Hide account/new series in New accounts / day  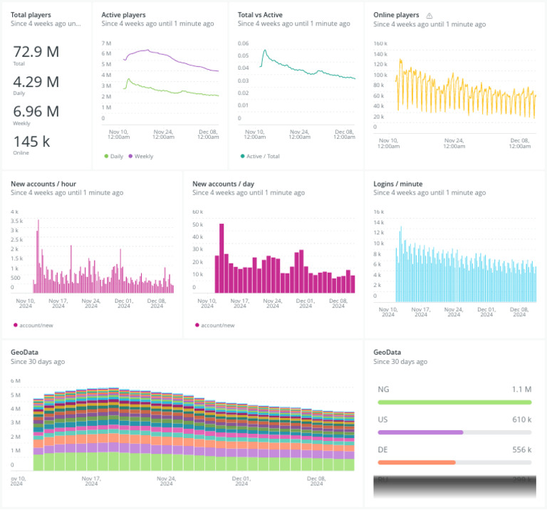click(x=197, y=325)
